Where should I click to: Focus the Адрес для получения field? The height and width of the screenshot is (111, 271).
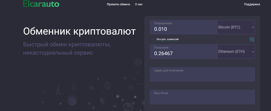[202, 74]
